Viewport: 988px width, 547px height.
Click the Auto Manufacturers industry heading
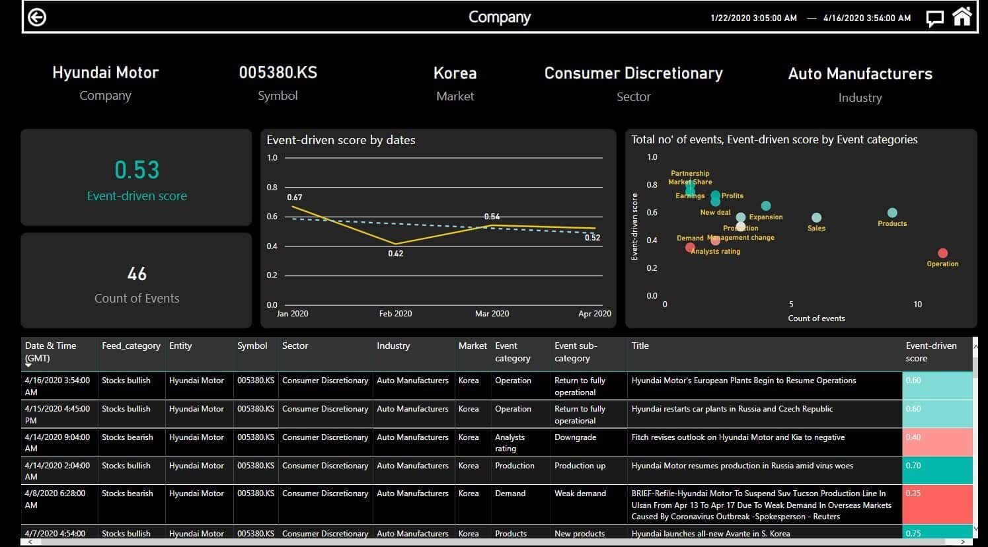860,73
